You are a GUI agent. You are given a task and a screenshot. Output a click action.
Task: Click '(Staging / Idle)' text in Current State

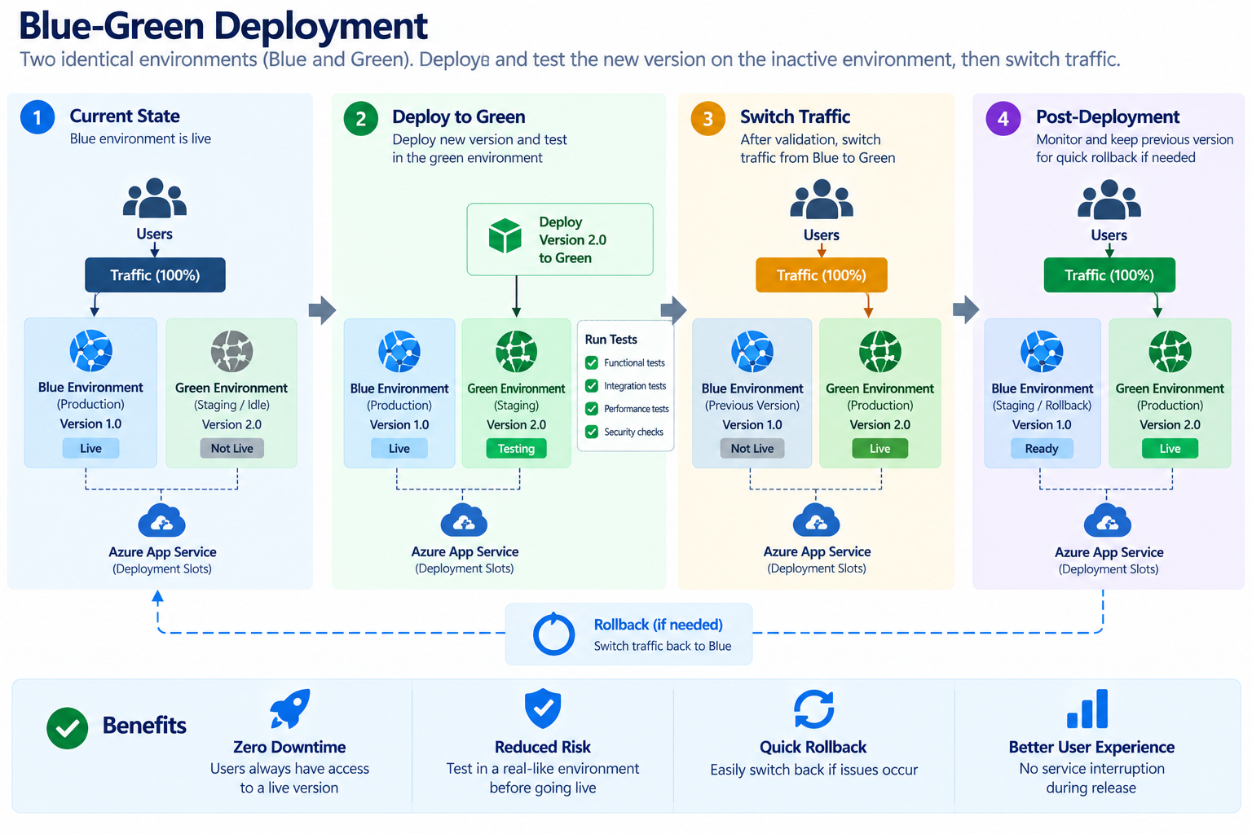coord(231,405)
